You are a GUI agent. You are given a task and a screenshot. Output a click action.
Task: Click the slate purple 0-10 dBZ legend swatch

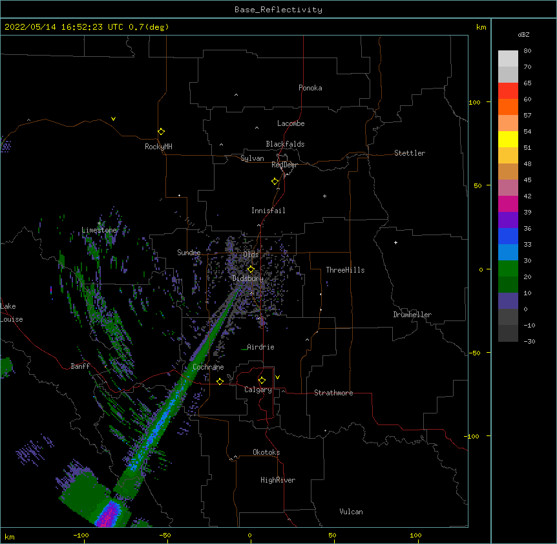(508, 301)
